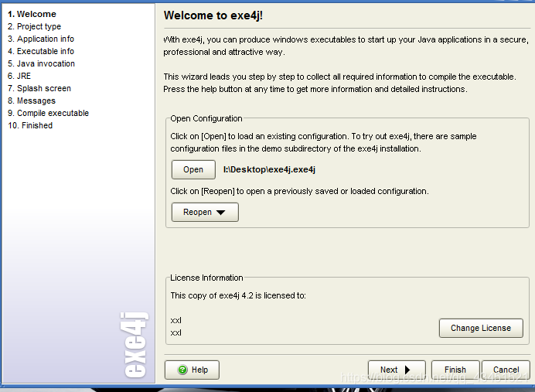Jump to Compile executable step
Screen dimensions: 535x392
pyautogui.click(x=48, y=113)
